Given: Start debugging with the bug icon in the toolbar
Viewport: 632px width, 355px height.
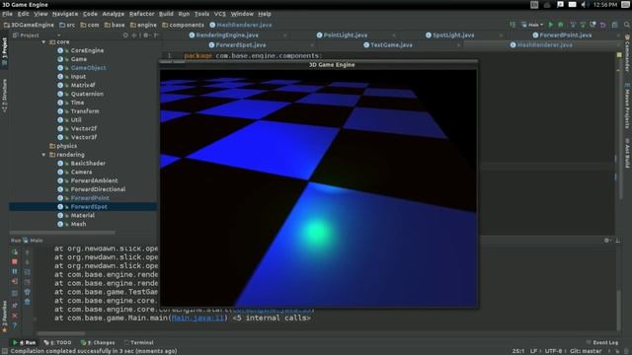Looking at the screenshot, I should 561,25.
